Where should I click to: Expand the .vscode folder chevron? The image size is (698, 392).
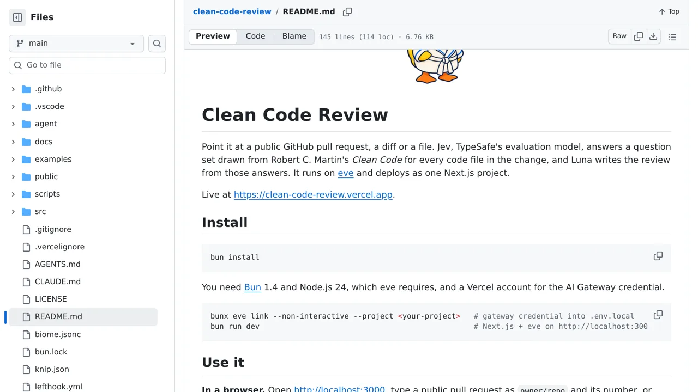click(13, 106)
